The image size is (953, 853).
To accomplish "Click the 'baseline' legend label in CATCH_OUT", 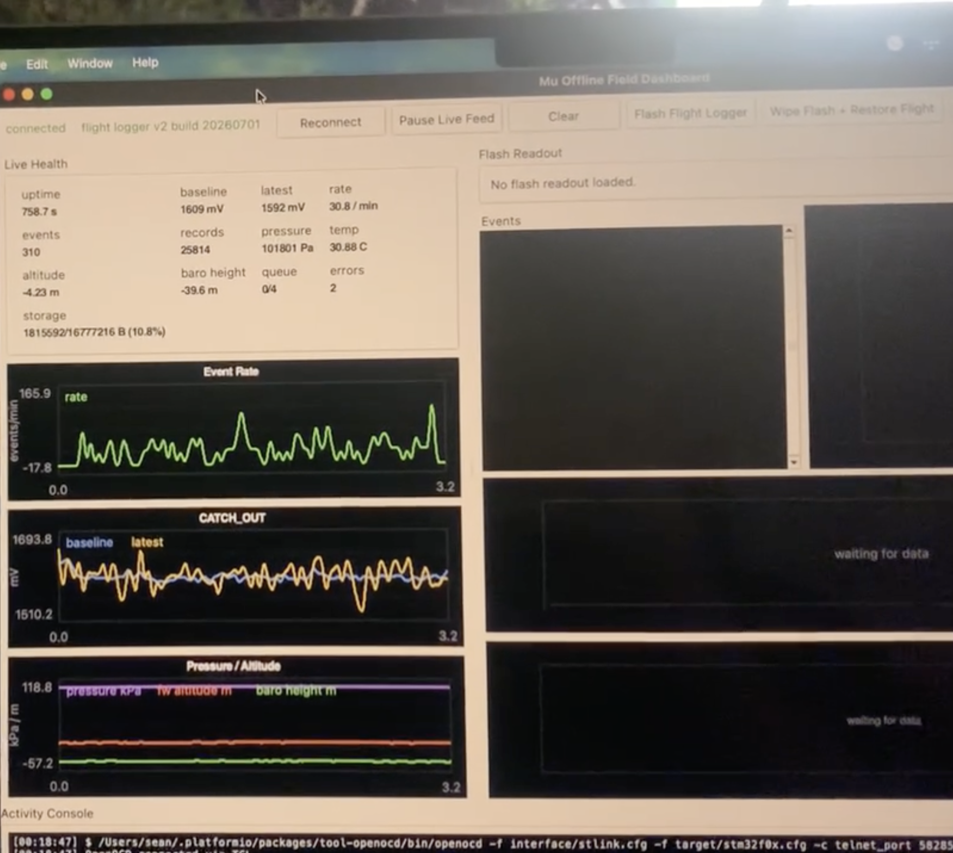I will point(89,543).
